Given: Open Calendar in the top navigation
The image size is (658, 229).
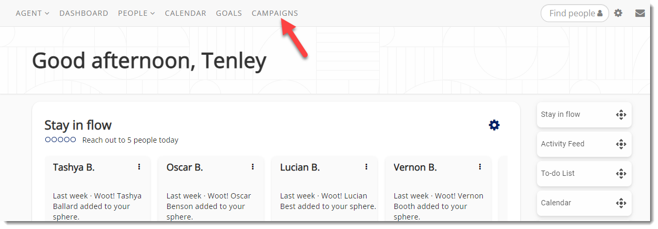Looking at the screenshot, I should [185, 13].
